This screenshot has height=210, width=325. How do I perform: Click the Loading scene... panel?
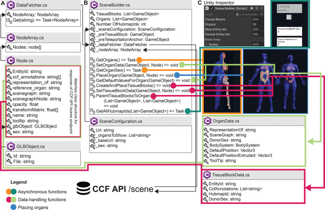(x=290, y=8)
